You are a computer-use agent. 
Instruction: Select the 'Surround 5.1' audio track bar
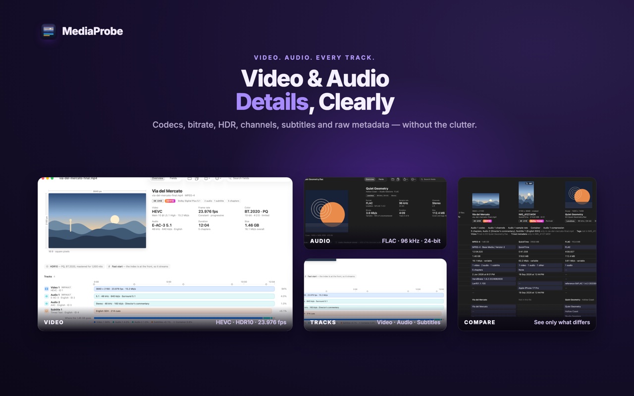[184, 296]
